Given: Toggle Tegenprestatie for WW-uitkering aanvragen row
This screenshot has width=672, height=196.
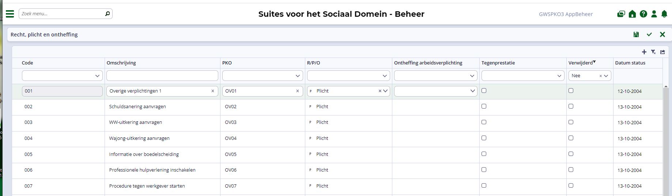Looking at the screenshot, I should [x=484, y=122].
